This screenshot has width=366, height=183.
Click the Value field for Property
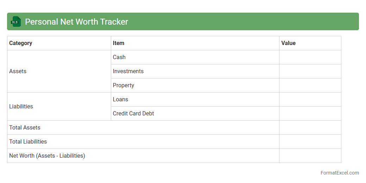[310, 85]
